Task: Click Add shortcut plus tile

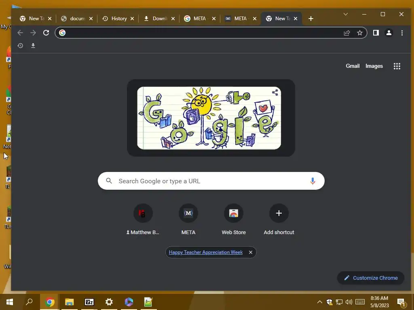Action: click(279, 219)
